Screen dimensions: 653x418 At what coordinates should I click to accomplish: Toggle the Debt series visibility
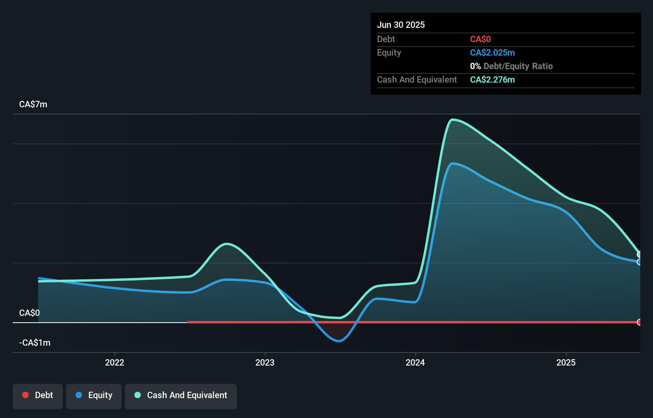tap(37, 395)
